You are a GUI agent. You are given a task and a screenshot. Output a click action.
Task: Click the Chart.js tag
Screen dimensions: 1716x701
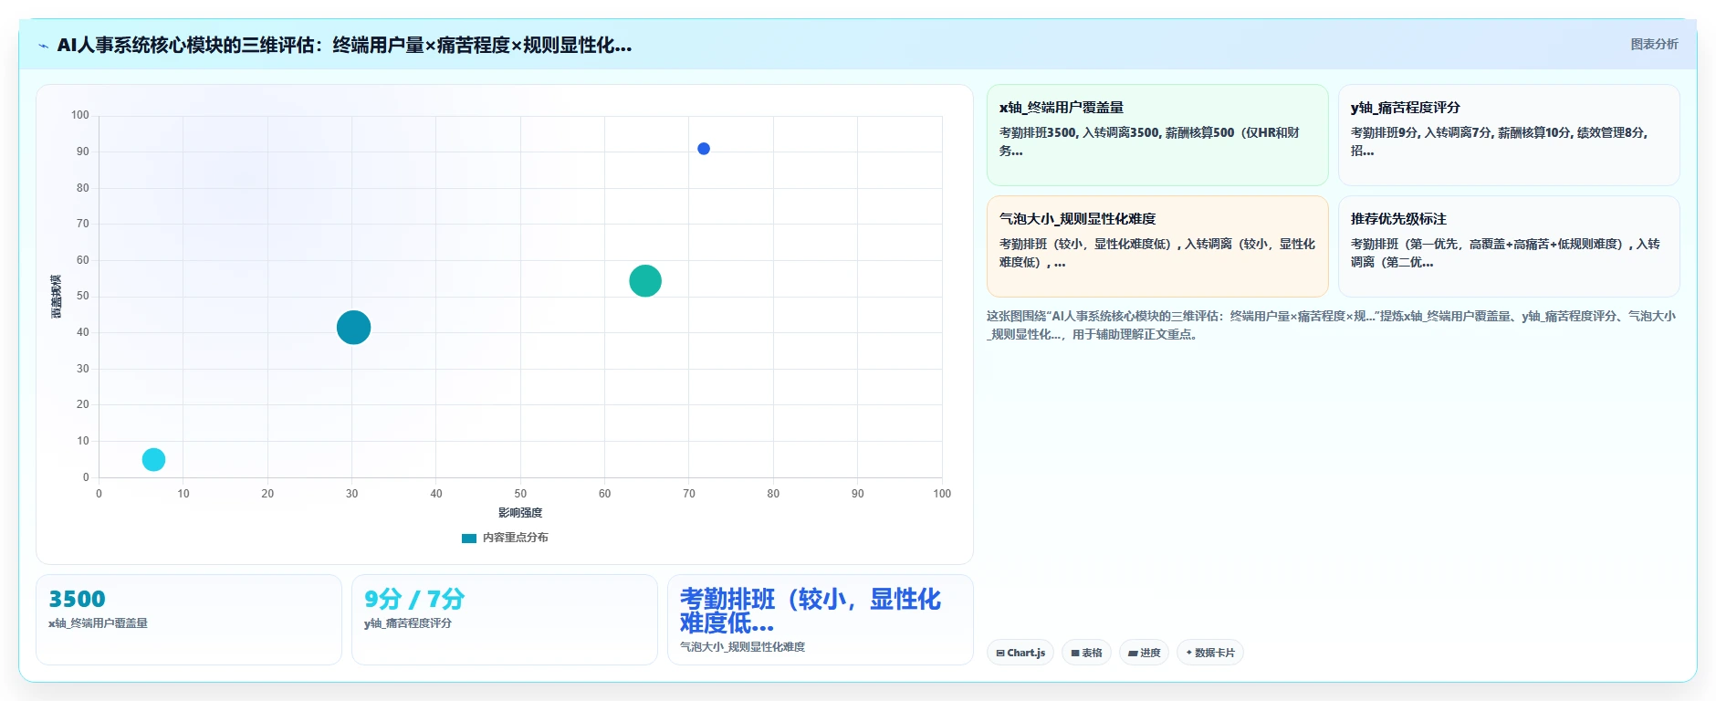(1020, 653)
